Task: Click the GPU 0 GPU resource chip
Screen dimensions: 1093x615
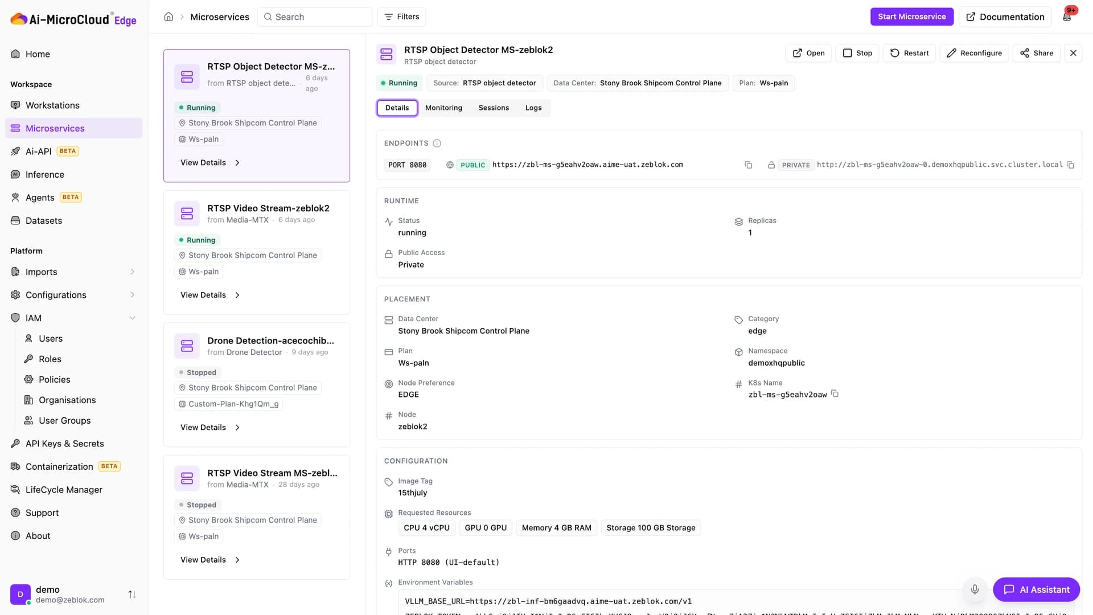Action: (486, 528)
